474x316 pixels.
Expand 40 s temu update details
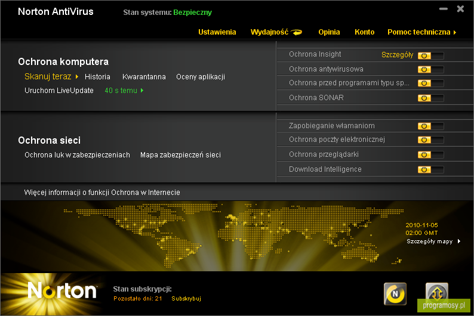click(x=124, y=90)
